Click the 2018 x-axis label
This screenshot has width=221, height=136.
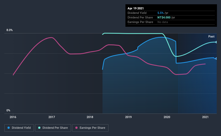pos(90,117)
